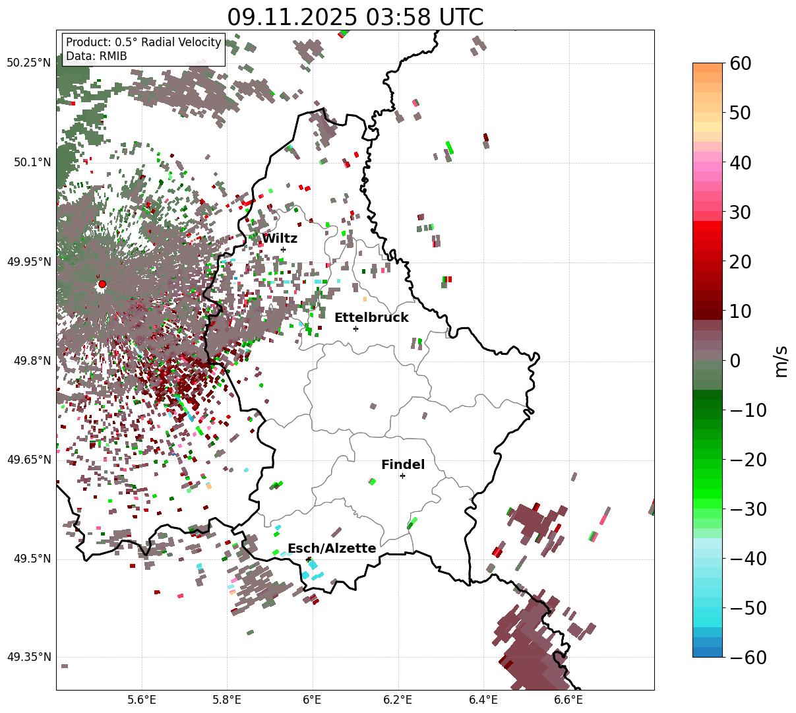This screenshot has height=713, width=796.
Task: Click the 6.6°E longitude label
Action: click(568, 700)
